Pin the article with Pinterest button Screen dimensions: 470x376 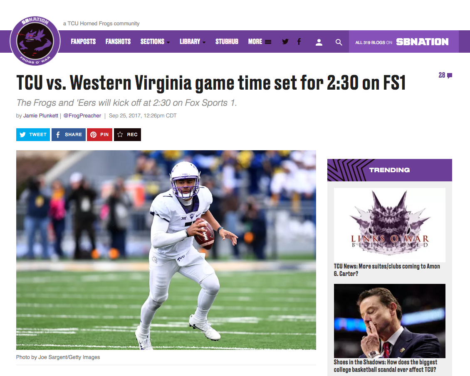(99, 134)
